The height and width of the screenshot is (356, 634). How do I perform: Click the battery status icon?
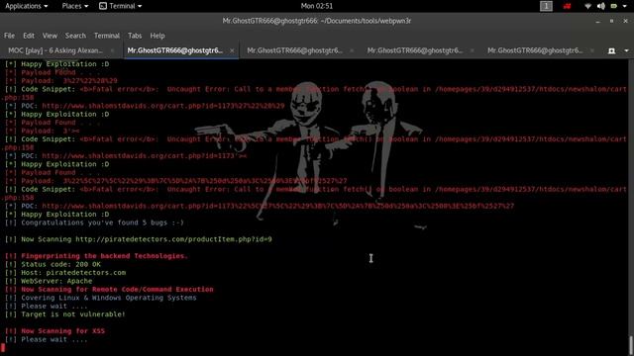tap(614, 6)
